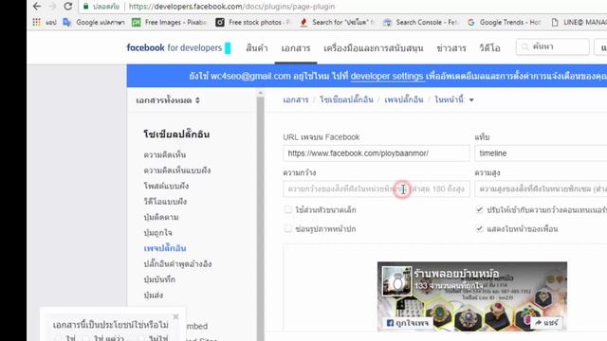Open 'วิดีโอแบบฝัง' in the sidebar
Screen dimensions: 607x341
(165, 202)
